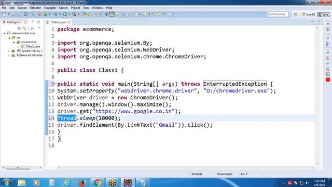
Task: Open the External Tools dropdown arrow
Action: (79, 14)
